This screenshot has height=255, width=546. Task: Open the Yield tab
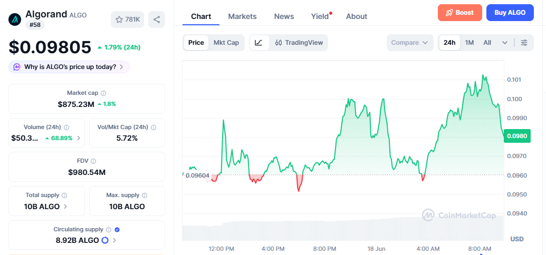coord(320,16)
